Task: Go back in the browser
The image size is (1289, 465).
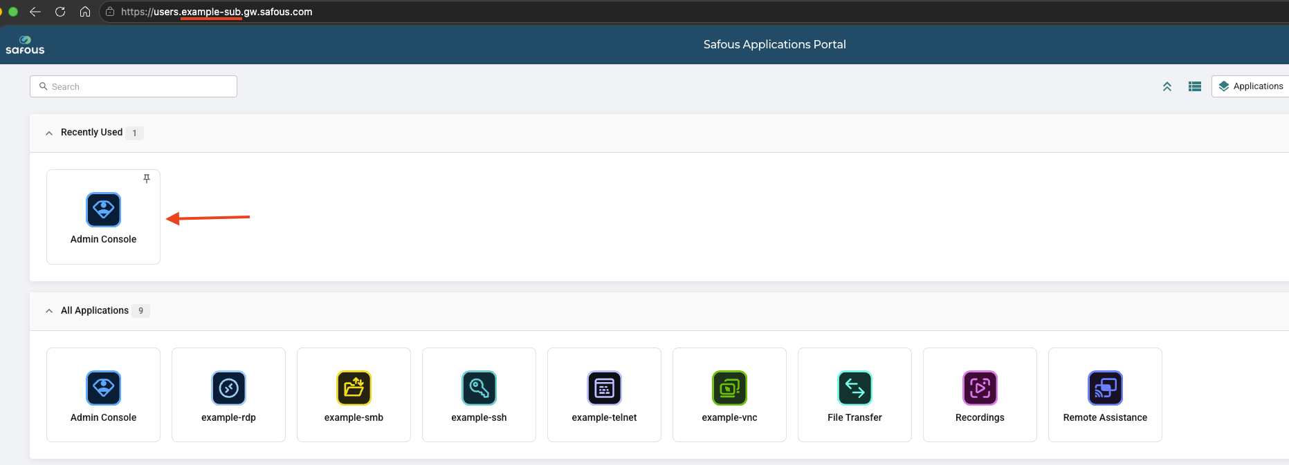Action: (35, 12)
